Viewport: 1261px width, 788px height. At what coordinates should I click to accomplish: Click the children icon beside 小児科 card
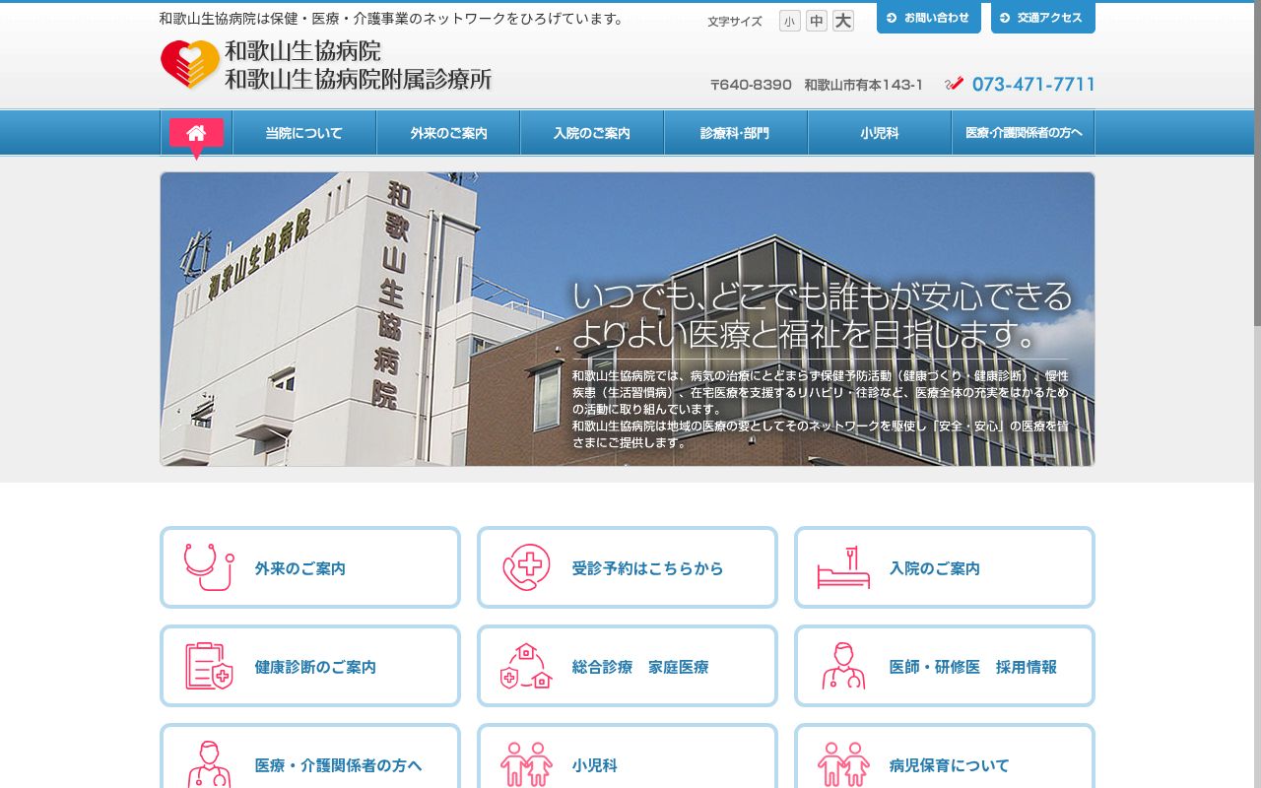coord(526,764)
